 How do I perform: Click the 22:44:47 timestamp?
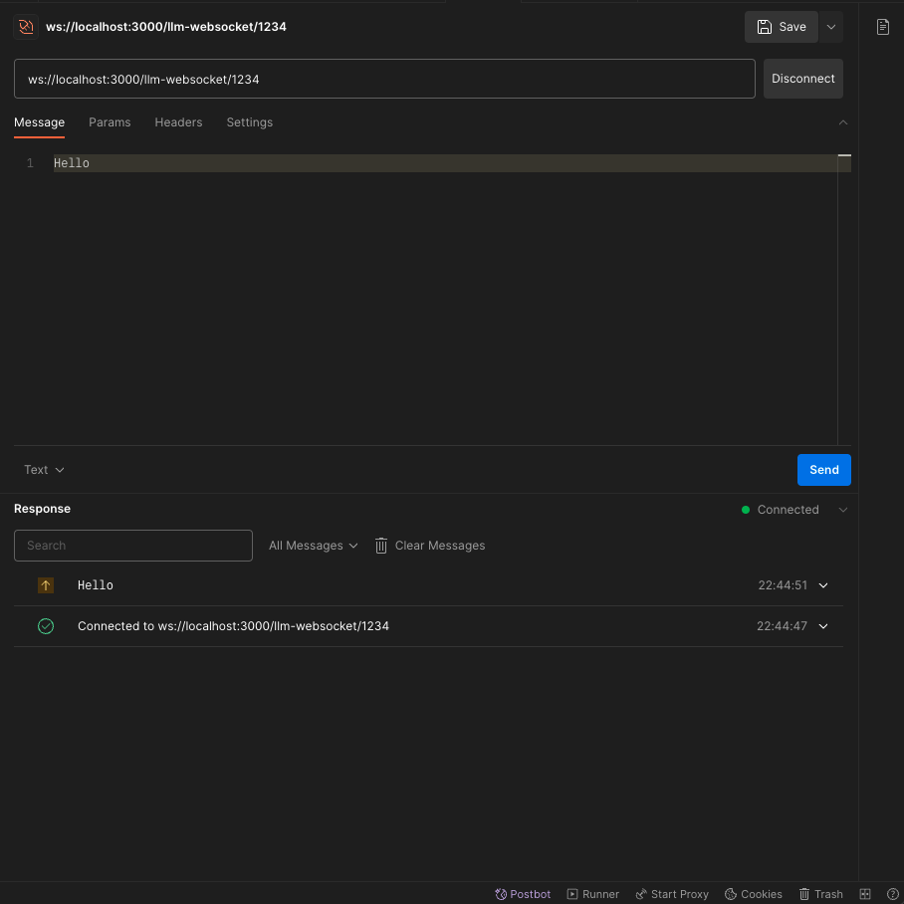point(782,626)
